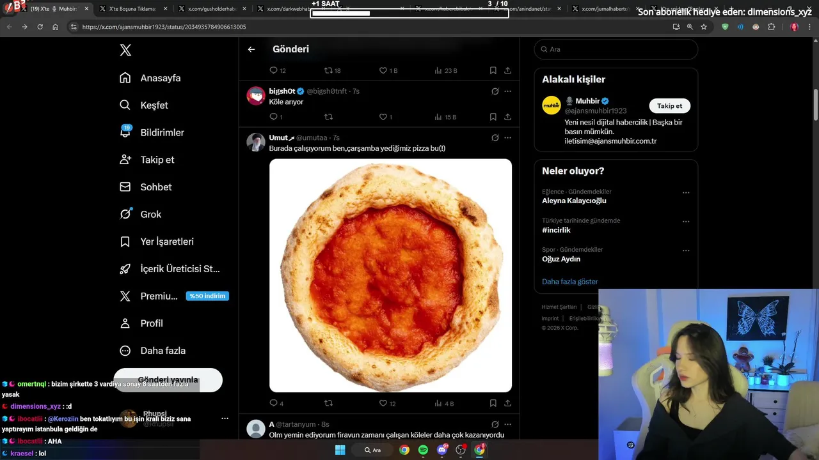Click the Gönderi yayınla button

pyautogui.click(x=168, y=379)
